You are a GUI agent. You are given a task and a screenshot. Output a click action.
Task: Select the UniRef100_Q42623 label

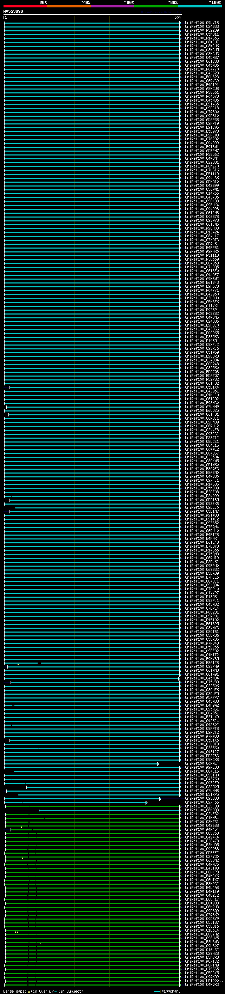click(201, 73)
